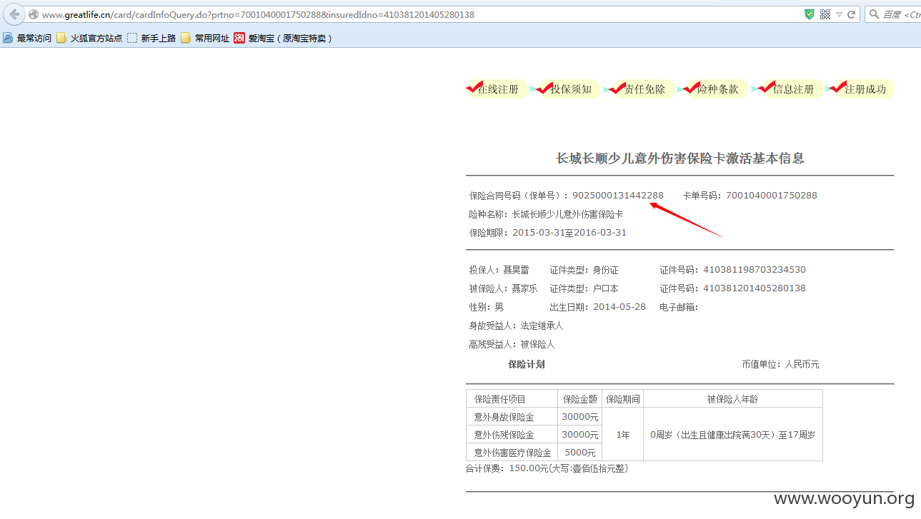Open the 火狐官方站点 bookmark folder
The height and width of the screenshot is (519, 921).
(89, 39)
